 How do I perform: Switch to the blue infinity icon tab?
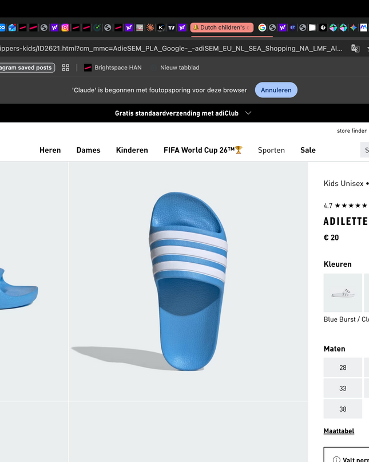2,27
